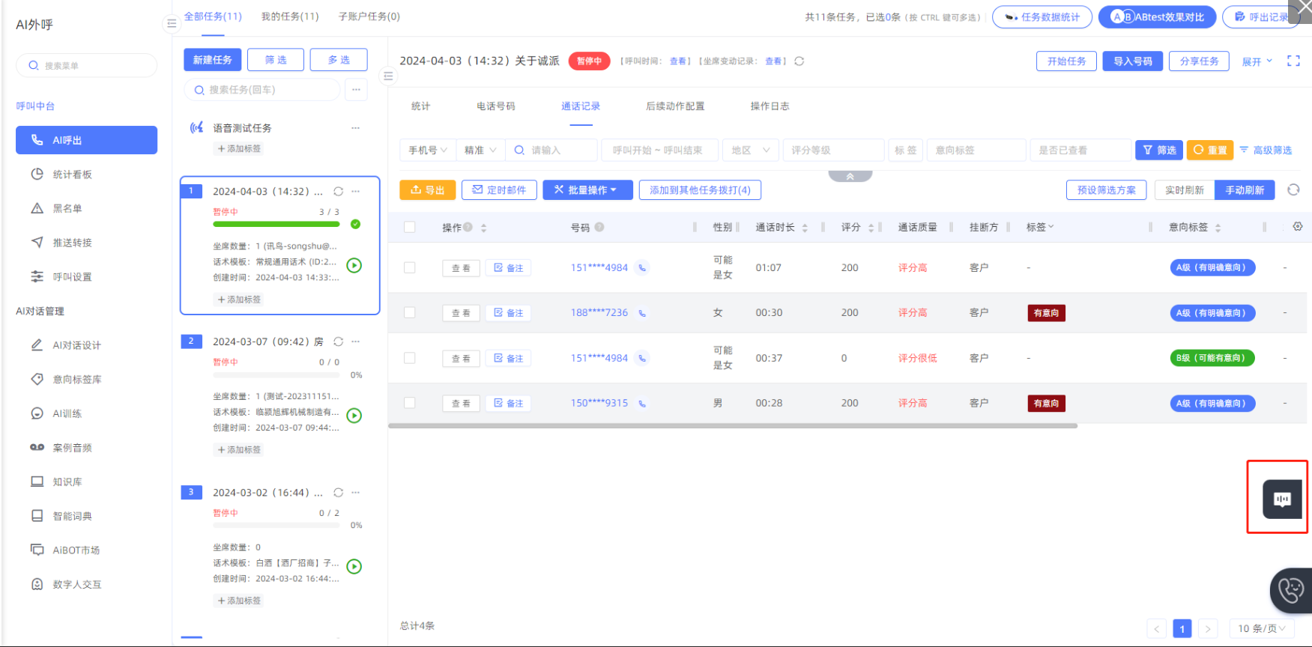Click the fullscreen expand icon

tap(1293, 61)
